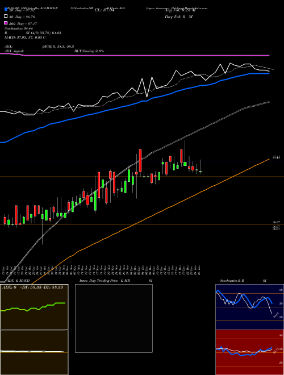284x375 pixels.
Task: Click the 'Day Vol: 0 M' label
Action: click(x=178, y=16)
